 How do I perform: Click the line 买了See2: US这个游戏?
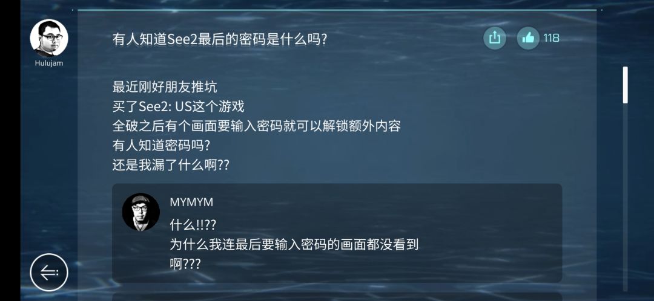tap(178, 107)
